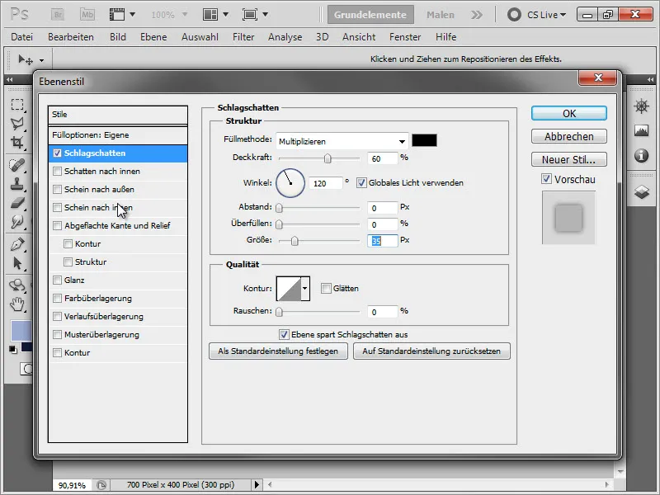Select the Rectangular Marquee tool
660x495 pixels.
tap(17, 104)
